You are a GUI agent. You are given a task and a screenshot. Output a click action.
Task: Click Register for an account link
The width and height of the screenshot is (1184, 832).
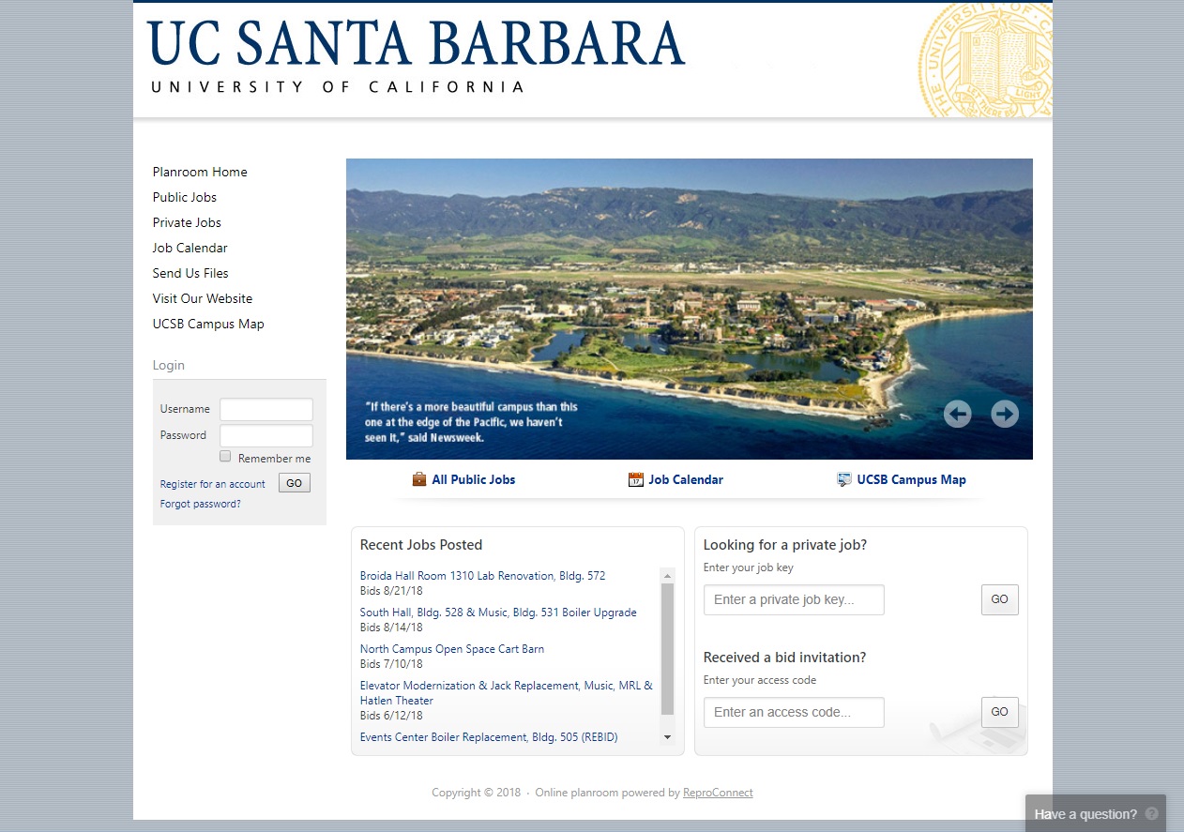tap(213, 484)
